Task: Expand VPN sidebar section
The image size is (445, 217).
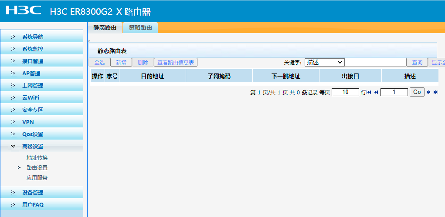Action: (x=42, y=122)
